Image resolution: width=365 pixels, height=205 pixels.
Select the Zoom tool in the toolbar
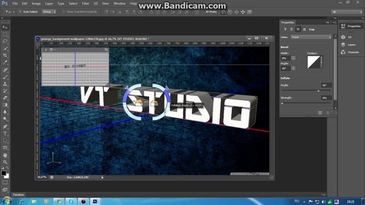pos(5,162)
